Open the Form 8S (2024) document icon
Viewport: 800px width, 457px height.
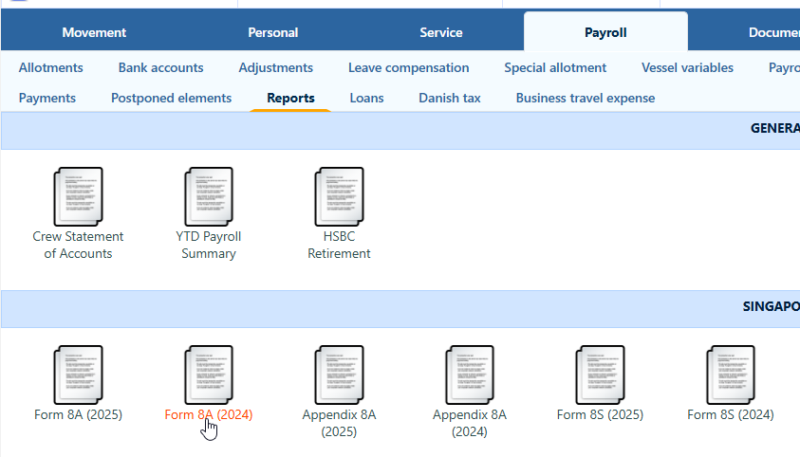[730, 375]
